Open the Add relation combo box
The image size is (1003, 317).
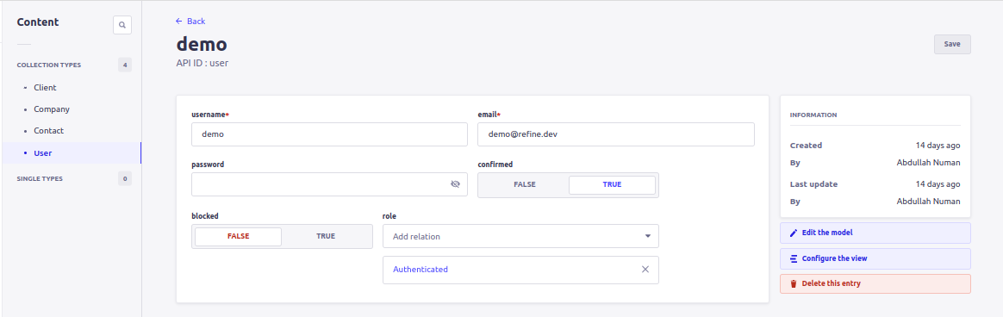tap(520, 236)
